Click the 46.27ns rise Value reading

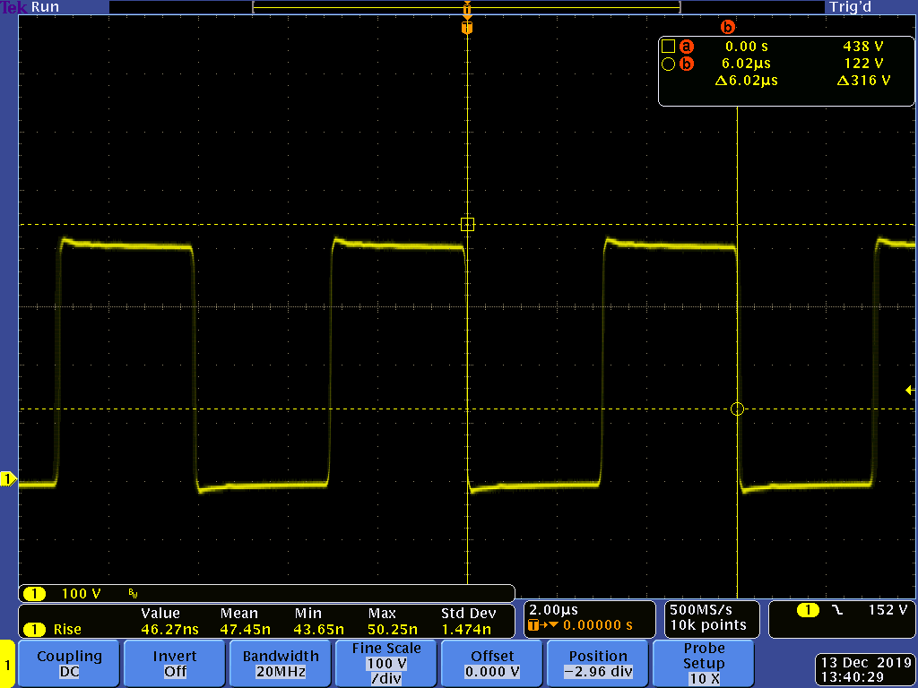coord(169,630)
